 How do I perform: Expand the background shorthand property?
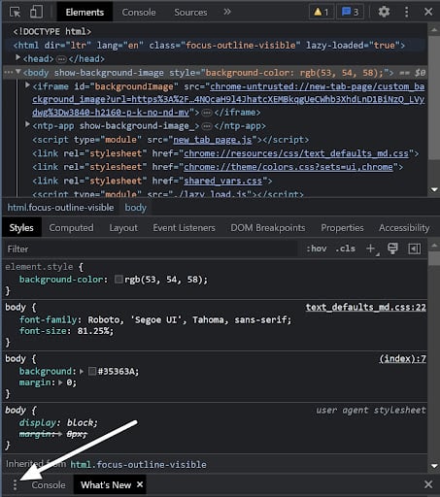82,371
